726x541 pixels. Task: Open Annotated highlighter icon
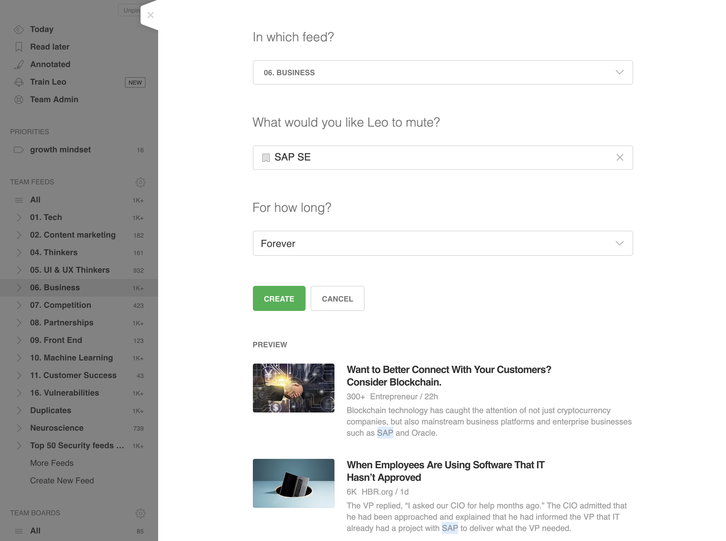click(19, 65)
